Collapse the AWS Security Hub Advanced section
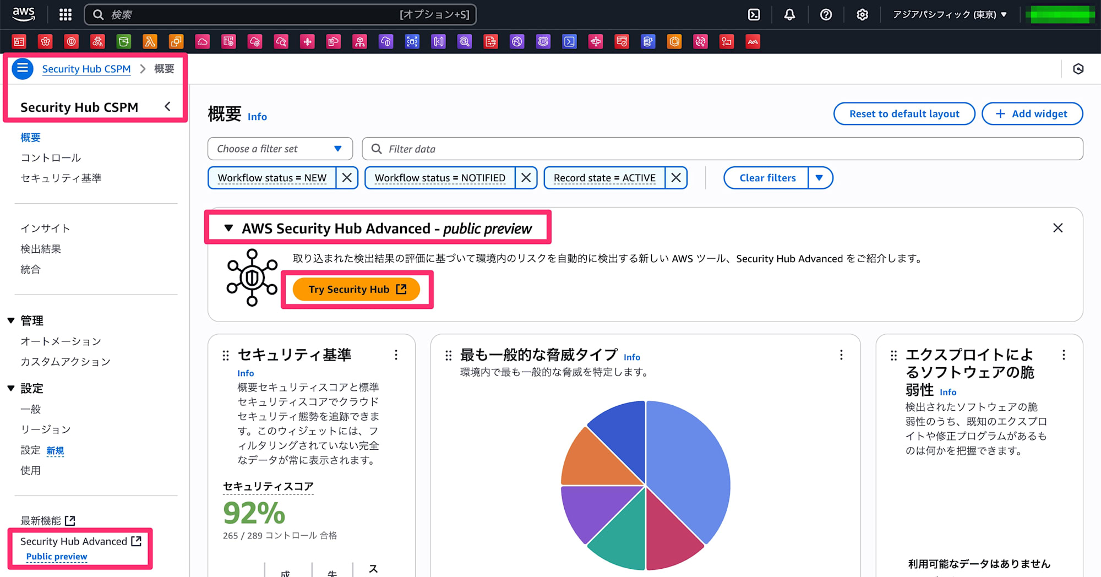 pyautogui.click(x=228, y=228)
